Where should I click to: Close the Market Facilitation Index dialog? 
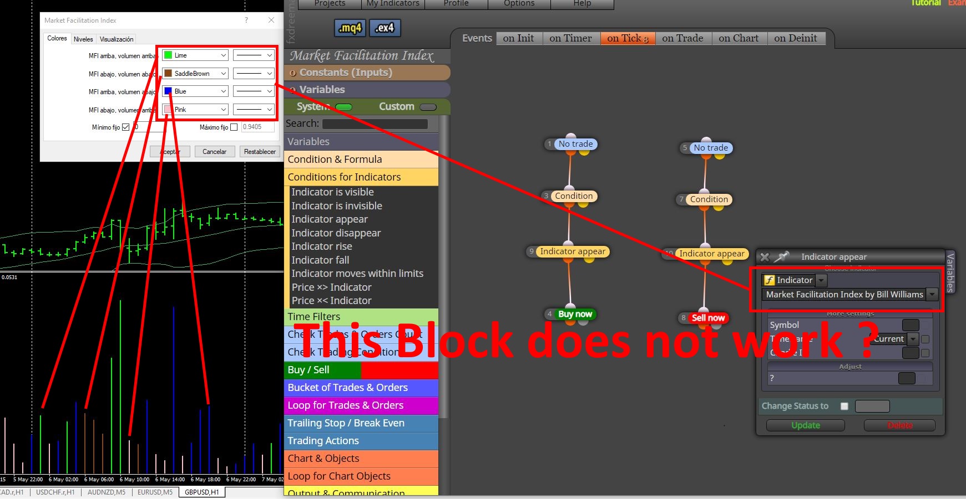[271, 20]
